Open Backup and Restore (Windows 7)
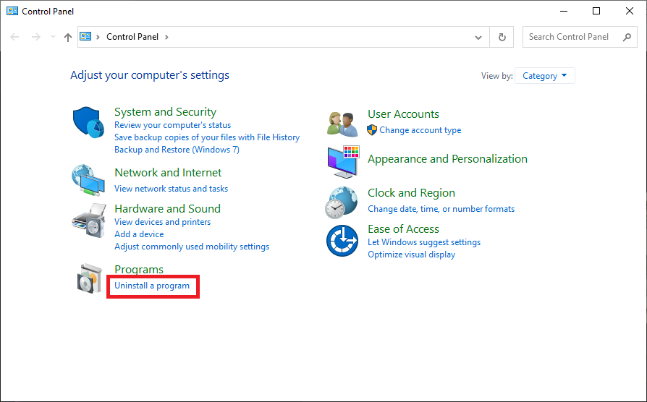The width and height of the screenshot is (647, 402). (177, 150)
